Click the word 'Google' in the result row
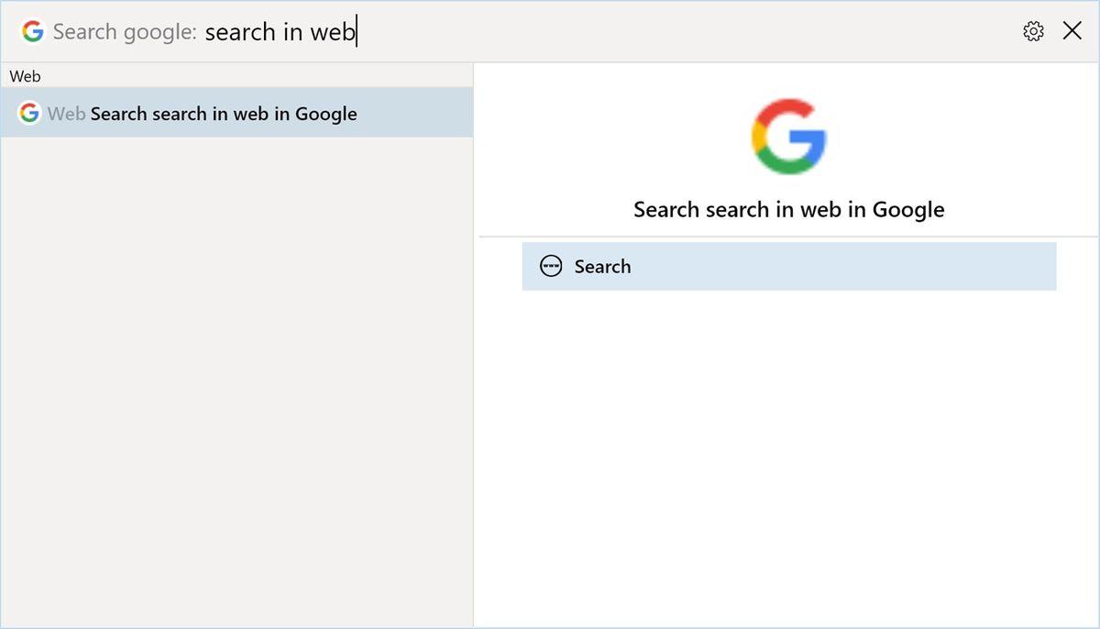This screenshot has height=629, width=1100. point(326,115)
